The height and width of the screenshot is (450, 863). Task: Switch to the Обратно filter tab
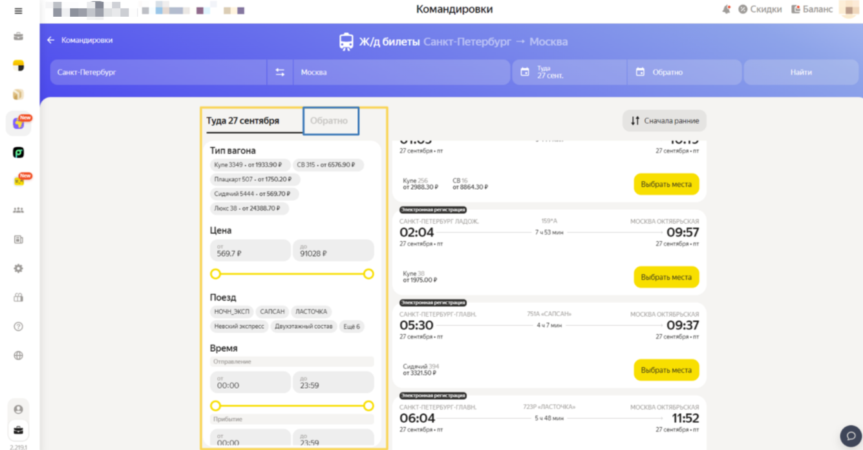pyautogui.click(x=330, y=121)
